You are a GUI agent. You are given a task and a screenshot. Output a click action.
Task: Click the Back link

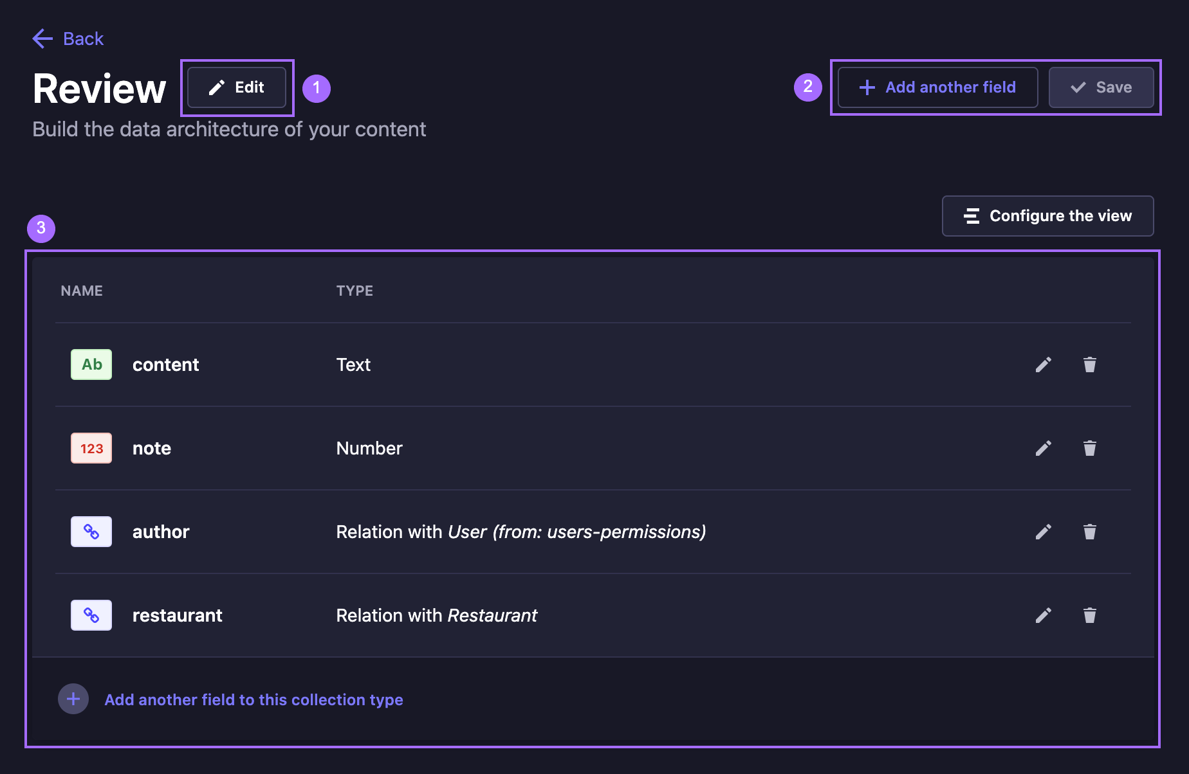click(x=82, y=39)
